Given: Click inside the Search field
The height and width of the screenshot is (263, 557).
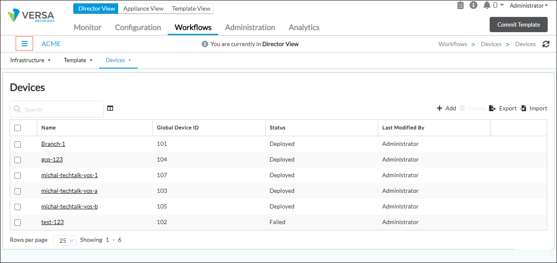Looking at the screenshot, I should 56,109.
